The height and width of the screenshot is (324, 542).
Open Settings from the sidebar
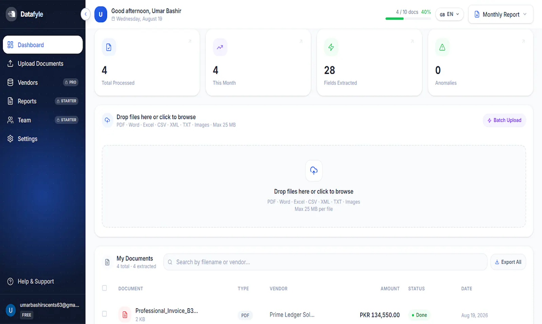pos(43,139)
